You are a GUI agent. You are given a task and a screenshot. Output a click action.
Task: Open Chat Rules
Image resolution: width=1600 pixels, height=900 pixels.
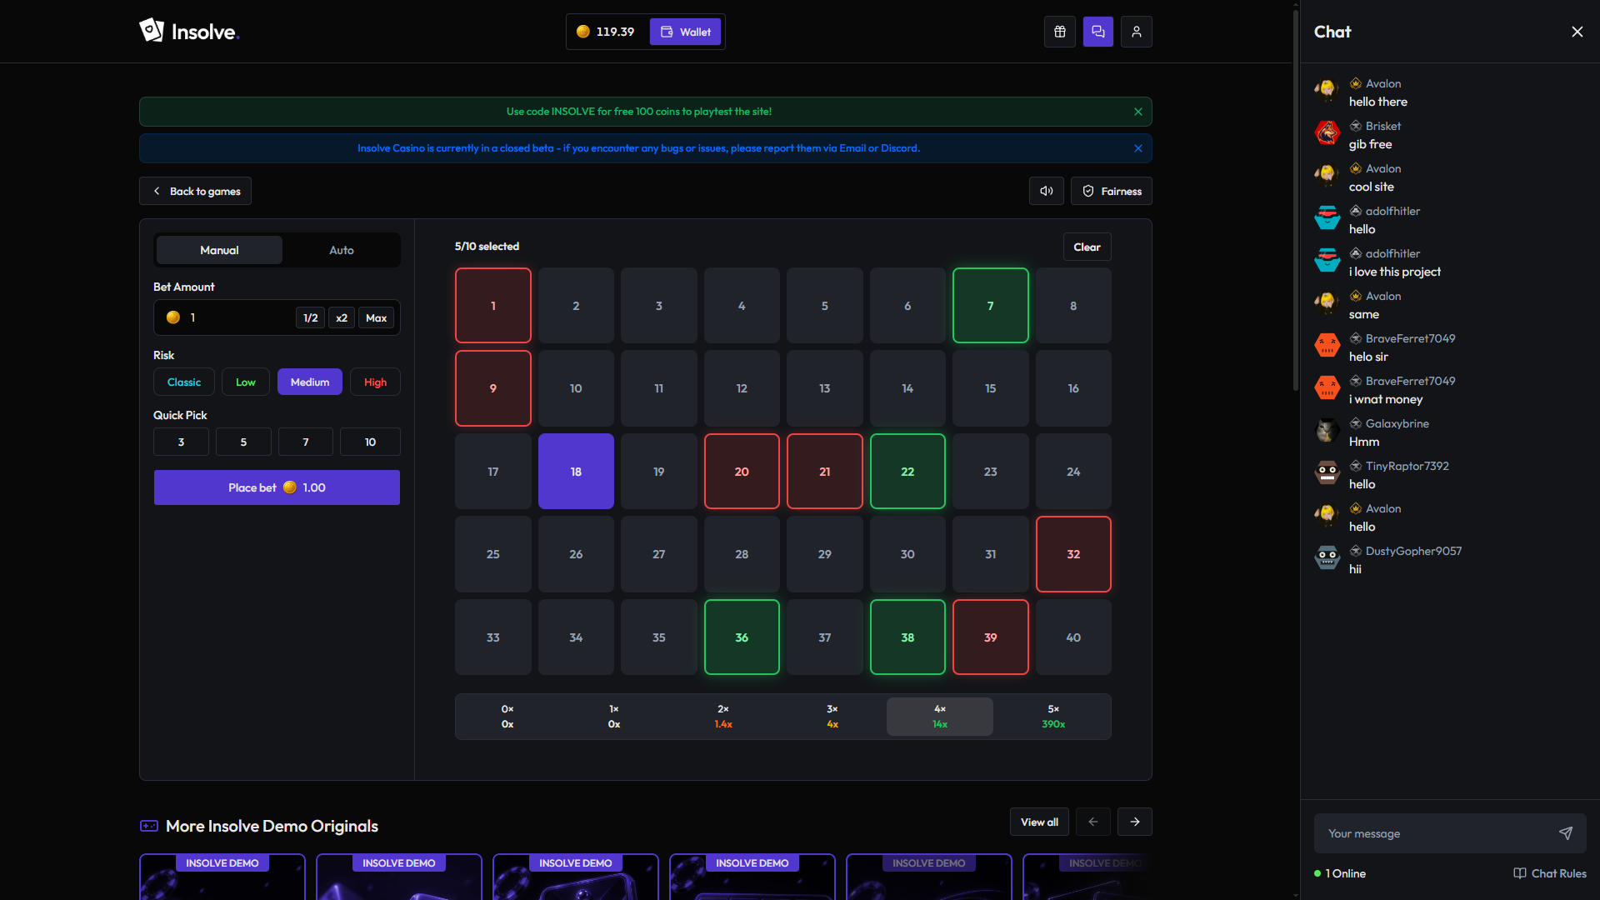point(1550,873)
